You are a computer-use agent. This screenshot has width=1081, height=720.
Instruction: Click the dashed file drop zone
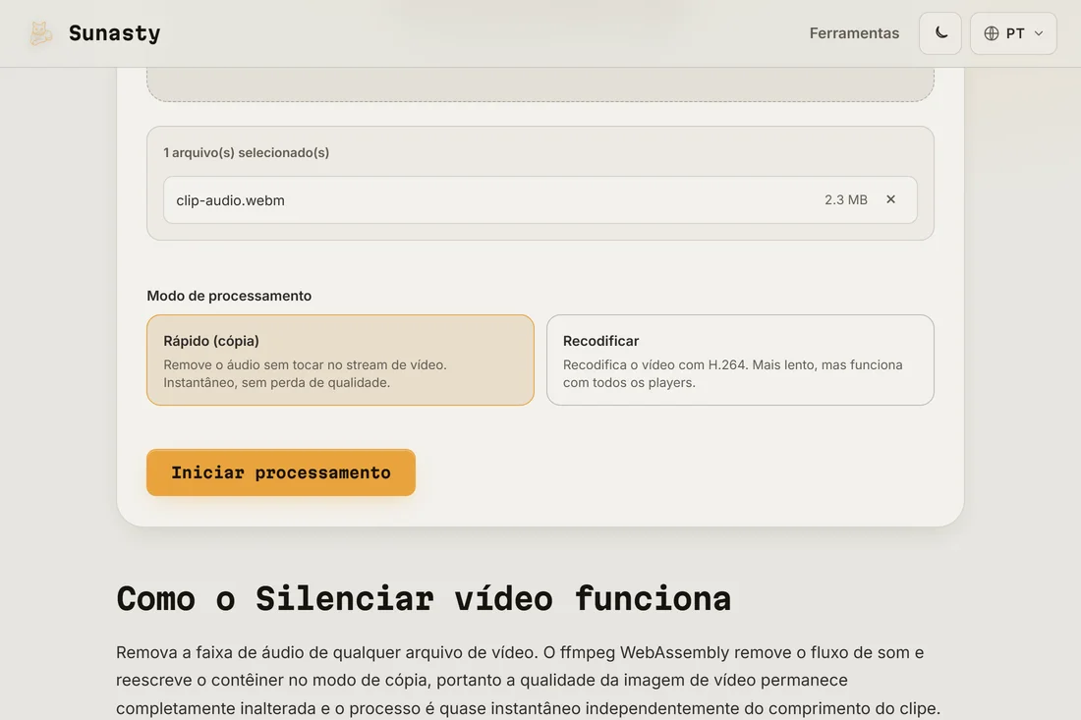click(540, 84)
